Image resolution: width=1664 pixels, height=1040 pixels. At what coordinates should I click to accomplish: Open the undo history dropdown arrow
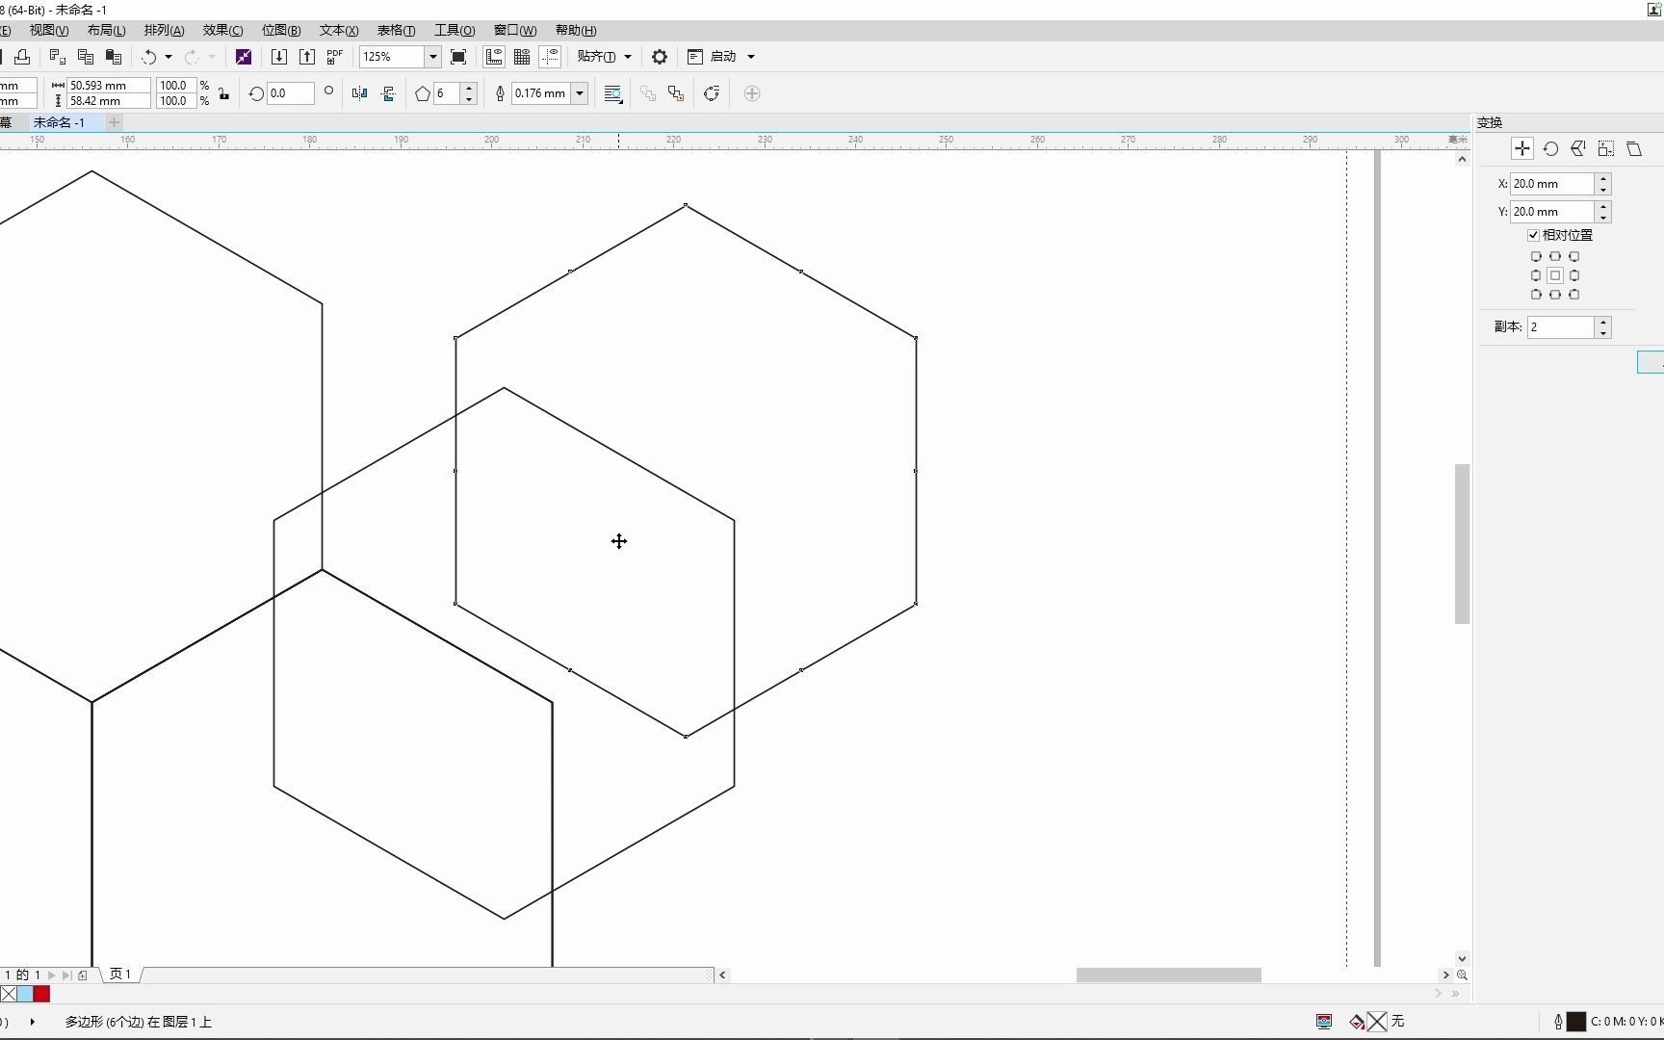pos(169,57)
